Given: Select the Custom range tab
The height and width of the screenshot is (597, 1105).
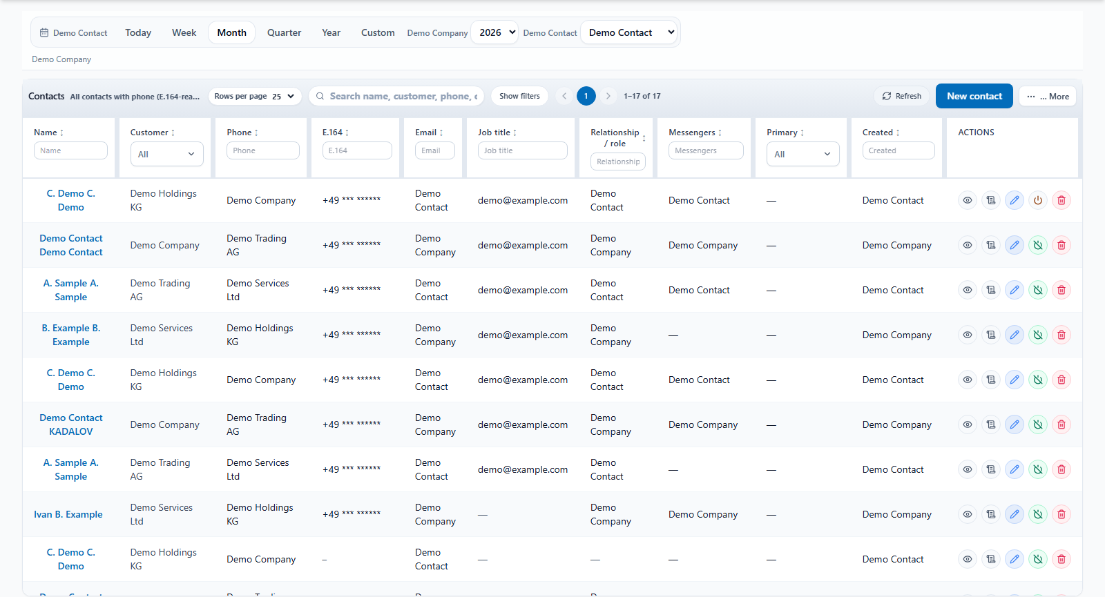Looking at the screenshot, I should click(378, 32).
